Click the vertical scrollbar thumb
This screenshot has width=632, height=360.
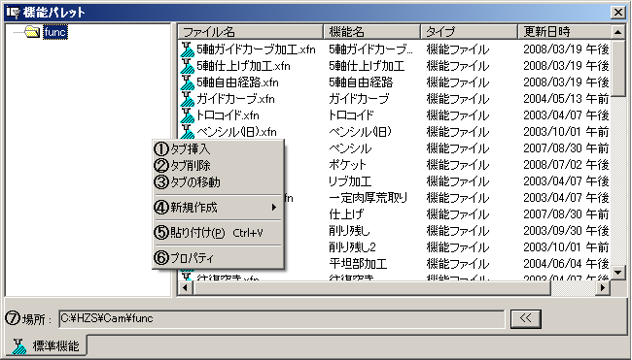617,68
